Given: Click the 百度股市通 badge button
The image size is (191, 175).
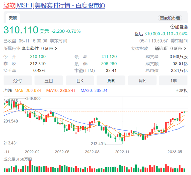Looking at the screenshot, I should click(170, 18).
